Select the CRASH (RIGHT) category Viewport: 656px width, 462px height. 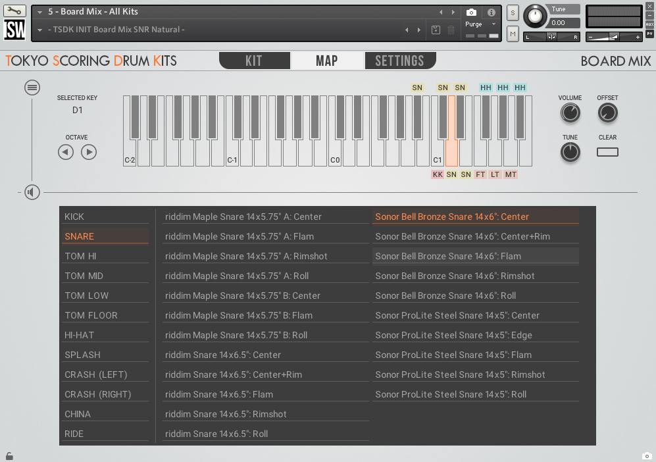105,394
